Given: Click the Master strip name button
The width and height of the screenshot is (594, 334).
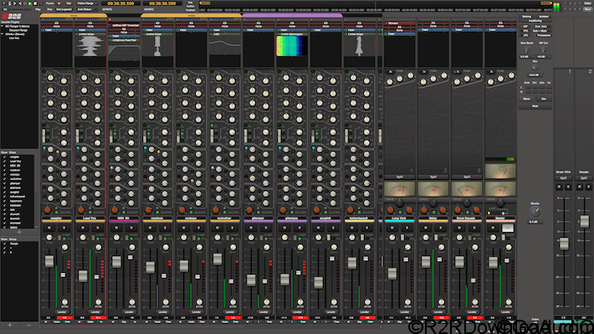Looking at the screenshot, I should pyautogui.click(x=500, y=218).
